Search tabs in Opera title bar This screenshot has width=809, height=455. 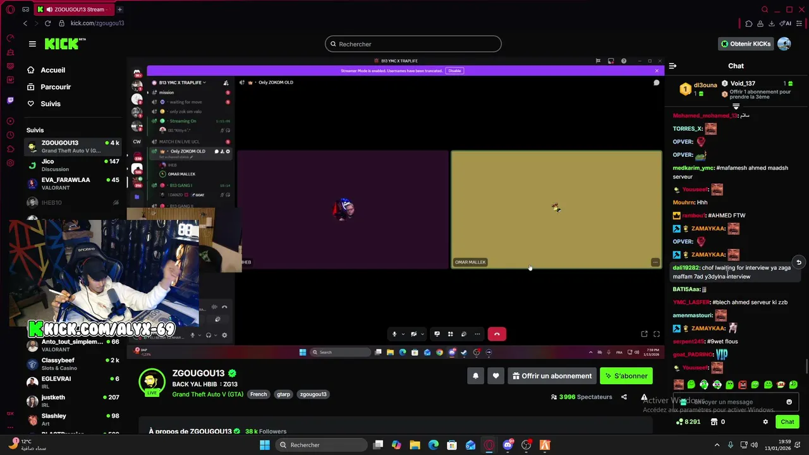[x=765, y=9]
